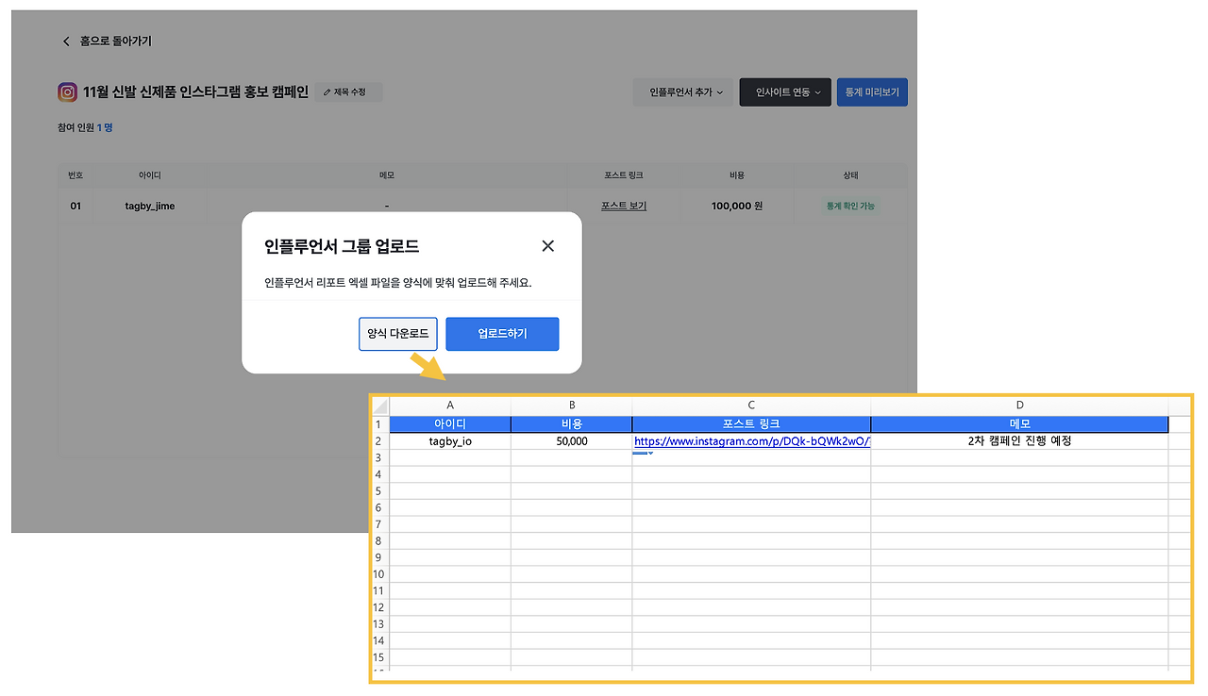Click the back chevron next to 홈으로 돌아가기
This screenshot has height=696, width=1208.
click(x=66, y=41)
